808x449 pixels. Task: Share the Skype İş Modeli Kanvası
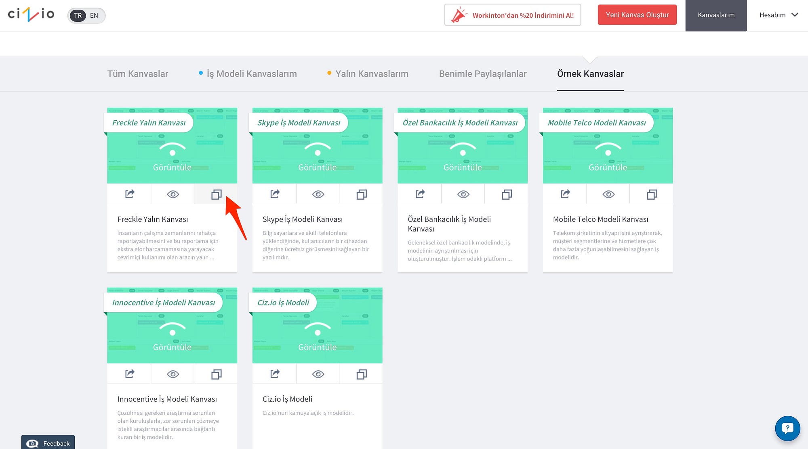275,194
